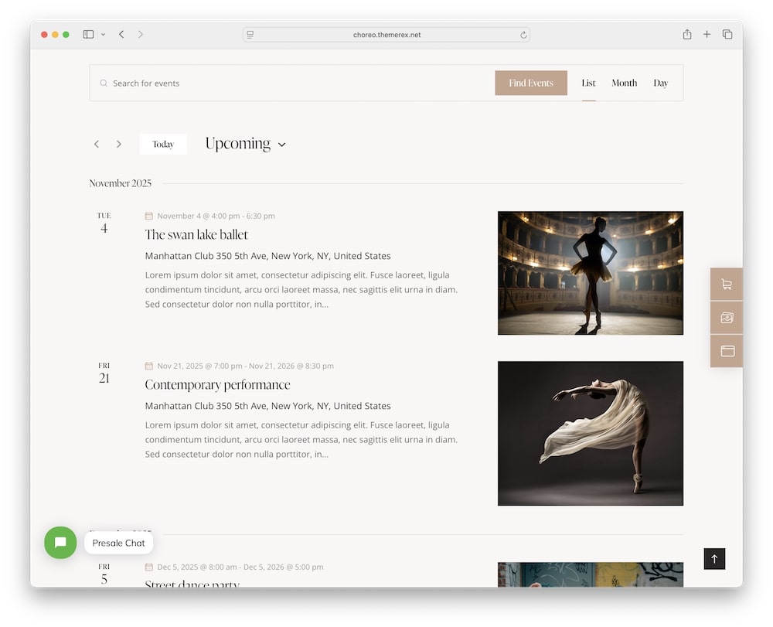The width and height of the screenshot is (773, 627).
Task: Toggle the Safari sidebar icon
Action: pyautogui.click(x=88, y=35)
